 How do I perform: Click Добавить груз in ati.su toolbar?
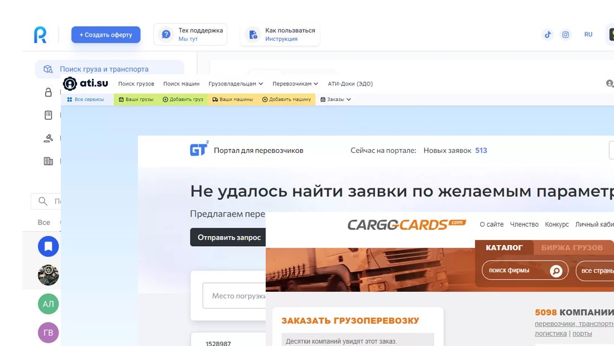[183, 99]
